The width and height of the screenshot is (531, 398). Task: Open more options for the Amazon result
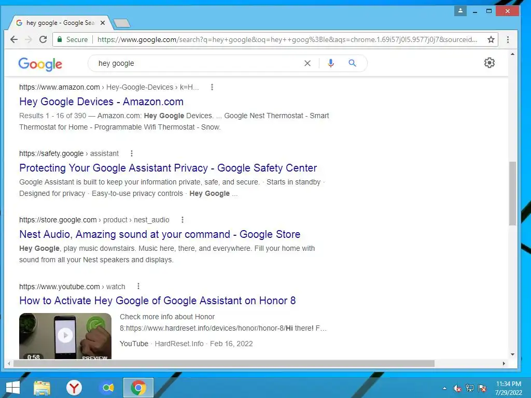point(212,87)
